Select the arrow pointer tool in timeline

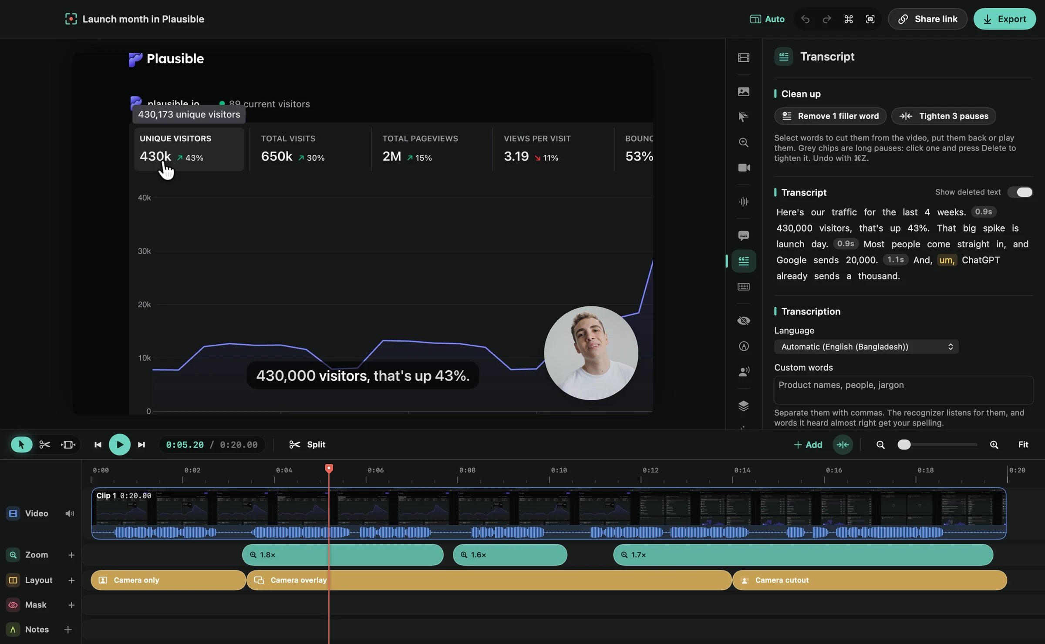[x=21, y=444]
